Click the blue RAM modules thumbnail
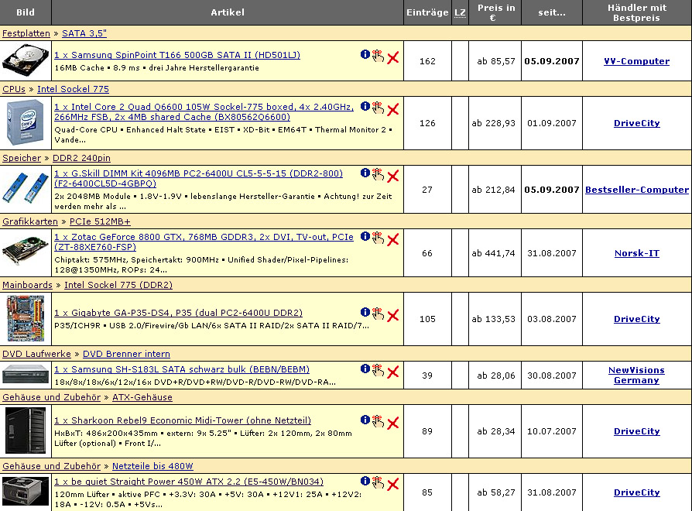The width and height of the screenshot is (692, 511). tap(26, 188)
